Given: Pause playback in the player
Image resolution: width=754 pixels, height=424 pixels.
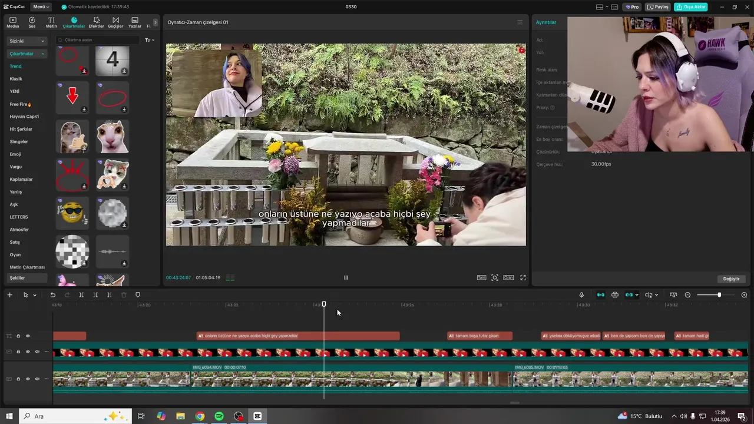Looking at the screenshot, I should tap(346, 277).
